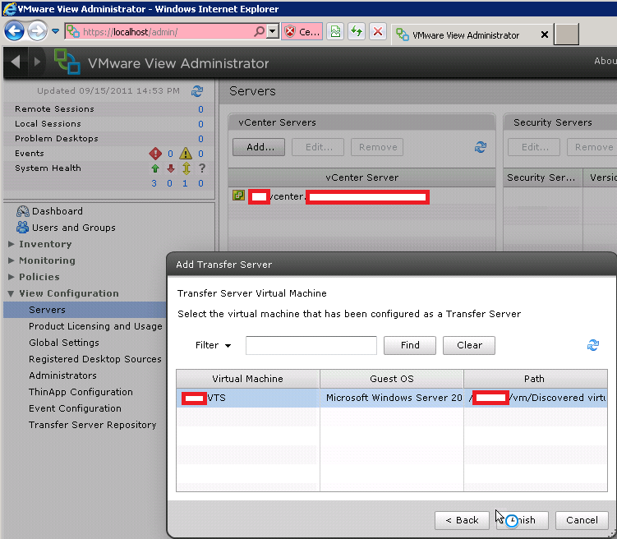Select the vcenter server row
The width and height of the screenshot is (617, 539).
[361, 196]
